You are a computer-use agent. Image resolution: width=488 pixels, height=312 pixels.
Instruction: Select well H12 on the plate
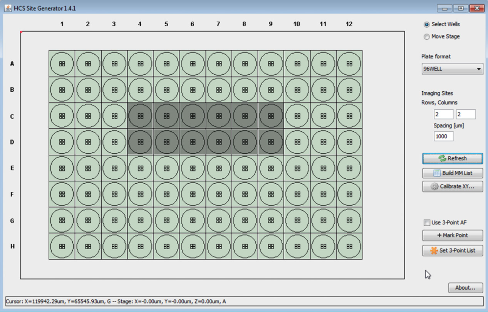point(349,246)
